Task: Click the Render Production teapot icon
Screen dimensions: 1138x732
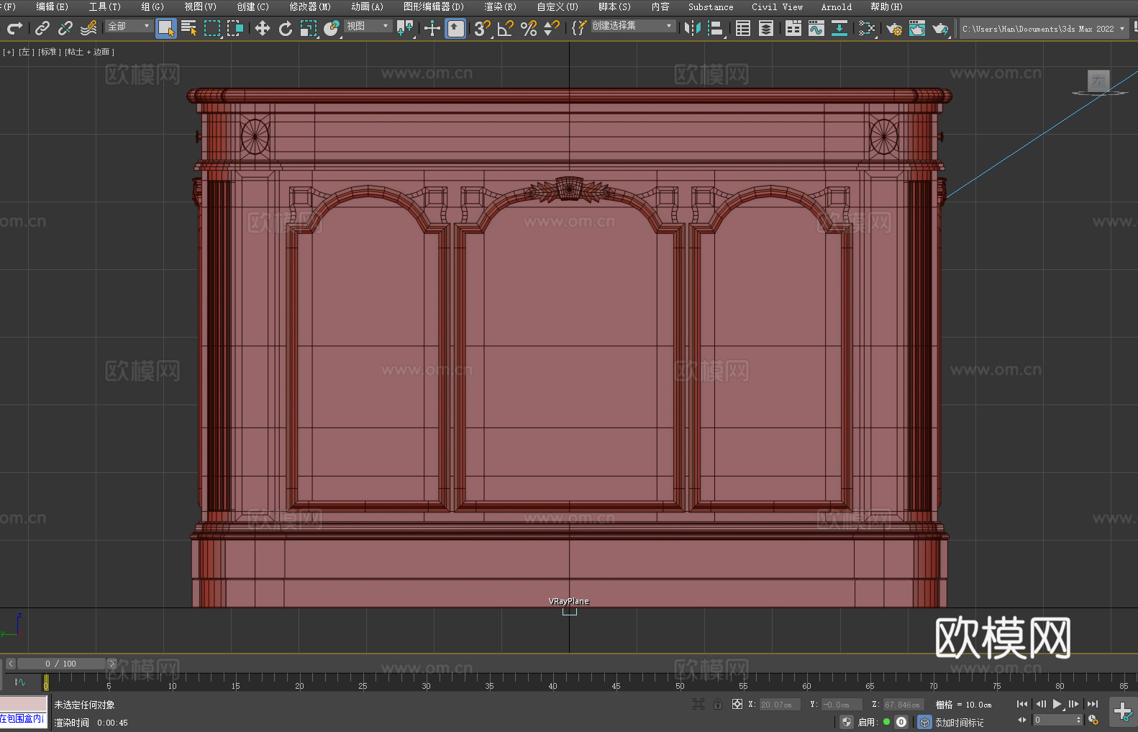Action: [x=940, y=28]
